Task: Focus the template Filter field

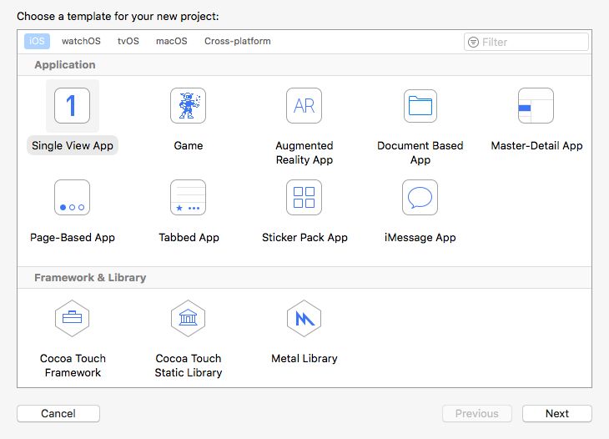Action: (x=532, y=42)
